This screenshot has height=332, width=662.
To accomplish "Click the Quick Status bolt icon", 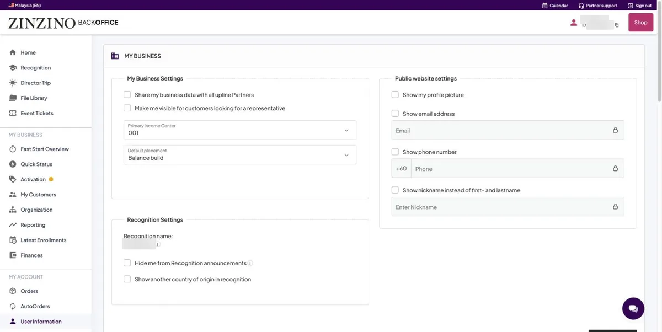I will [13, 164].
